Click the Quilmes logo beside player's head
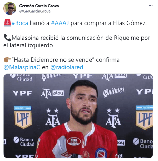Screen dimensions: 158x161 (x=113, y=92)
